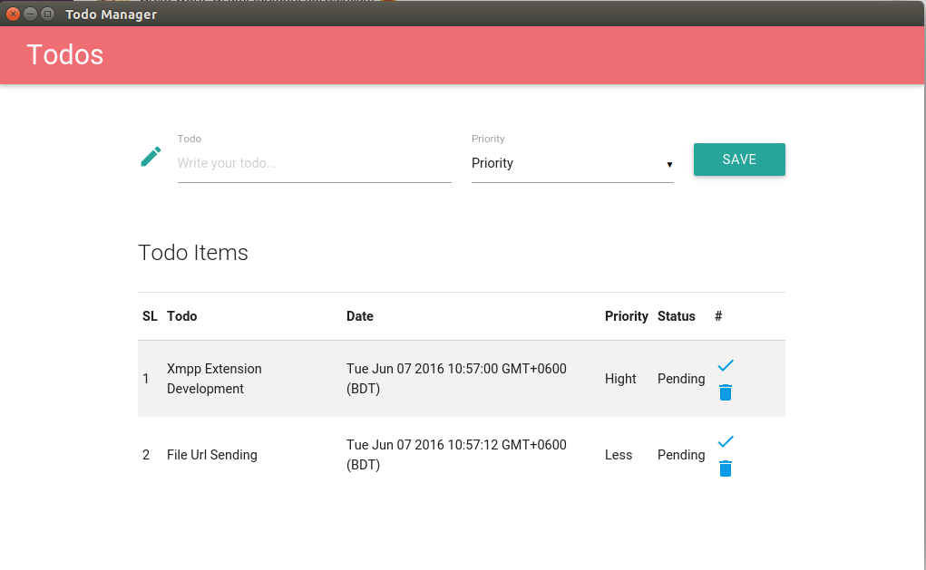Click the SL column header
Screen dimensions: 926x570
(150, 315)
